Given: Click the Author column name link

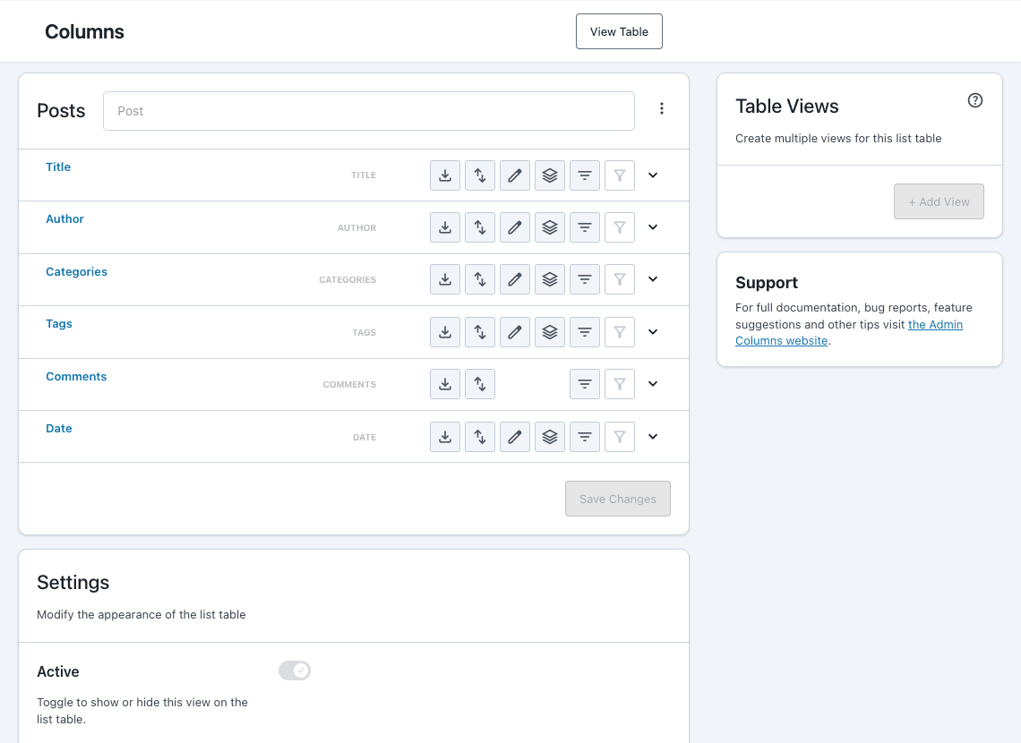Looking at the screenshot, I should coord(65,219).
